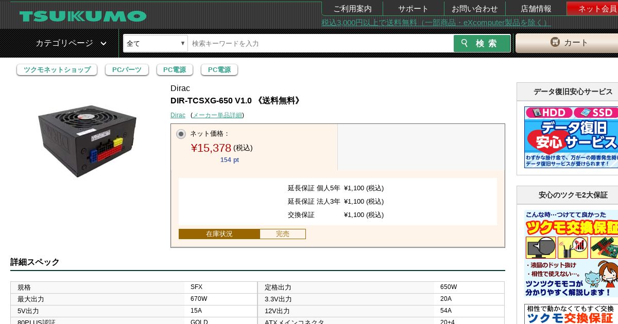Image resolution: width=618 pixels, height=324 pixels.
Task: Open the 全て category dropdown
Action: 156,43
